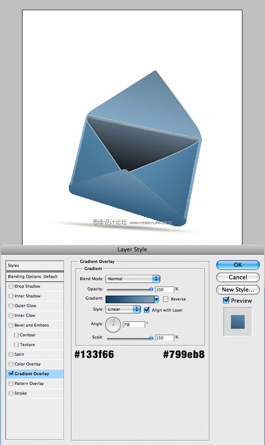Toggle the Inner Shadow checkbox
265x445 pixels.
coord(11,296)
